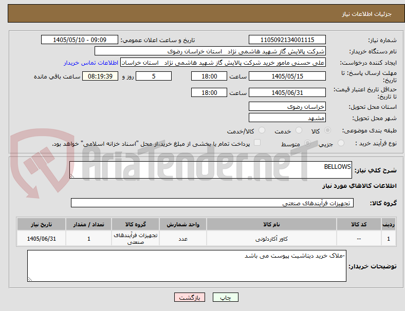Click the announcement date field 1405/05/10 - 09:09
Image resolution: width=405 pixels, height=311 pixels.
[x=80, y=40]
